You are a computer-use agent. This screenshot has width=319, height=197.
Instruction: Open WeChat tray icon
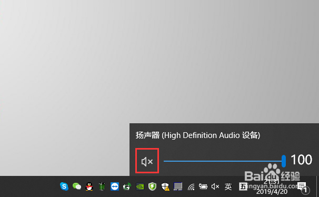click(x=77, y=186)
